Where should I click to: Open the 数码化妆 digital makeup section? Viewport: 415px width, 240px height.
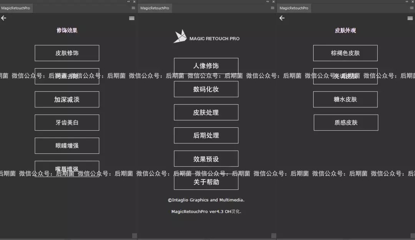pyautogui.click(x=206, y=89)
